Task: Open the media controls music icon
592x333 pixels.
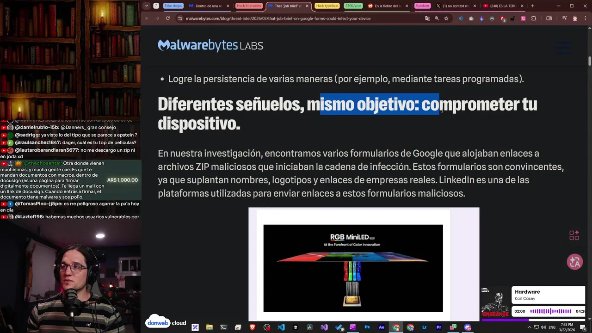Action: point(564,18)
